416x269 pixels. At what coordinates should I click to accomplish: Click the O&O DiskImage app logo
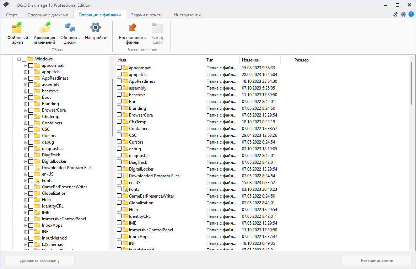click(6, 5)
